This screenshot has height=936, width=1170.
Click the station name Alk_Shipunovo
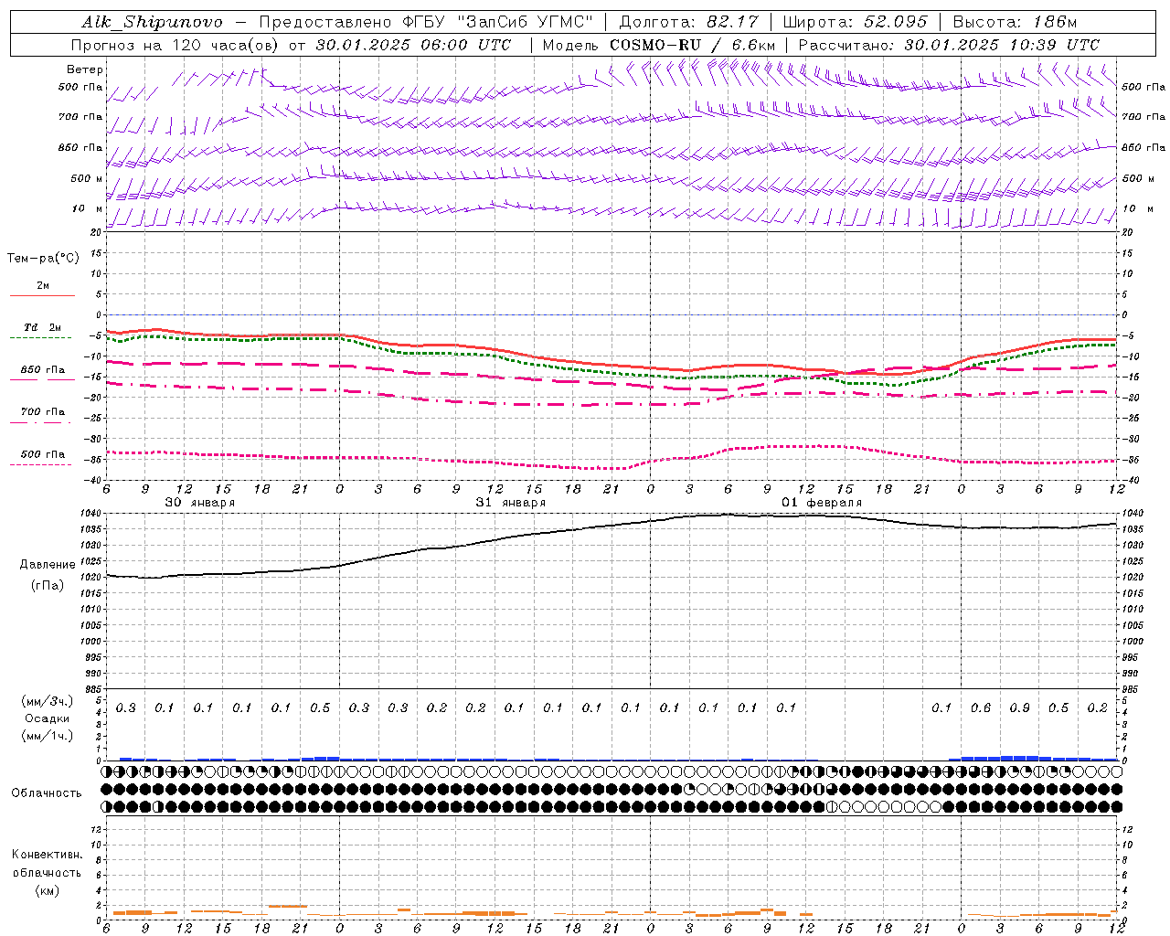152,22
